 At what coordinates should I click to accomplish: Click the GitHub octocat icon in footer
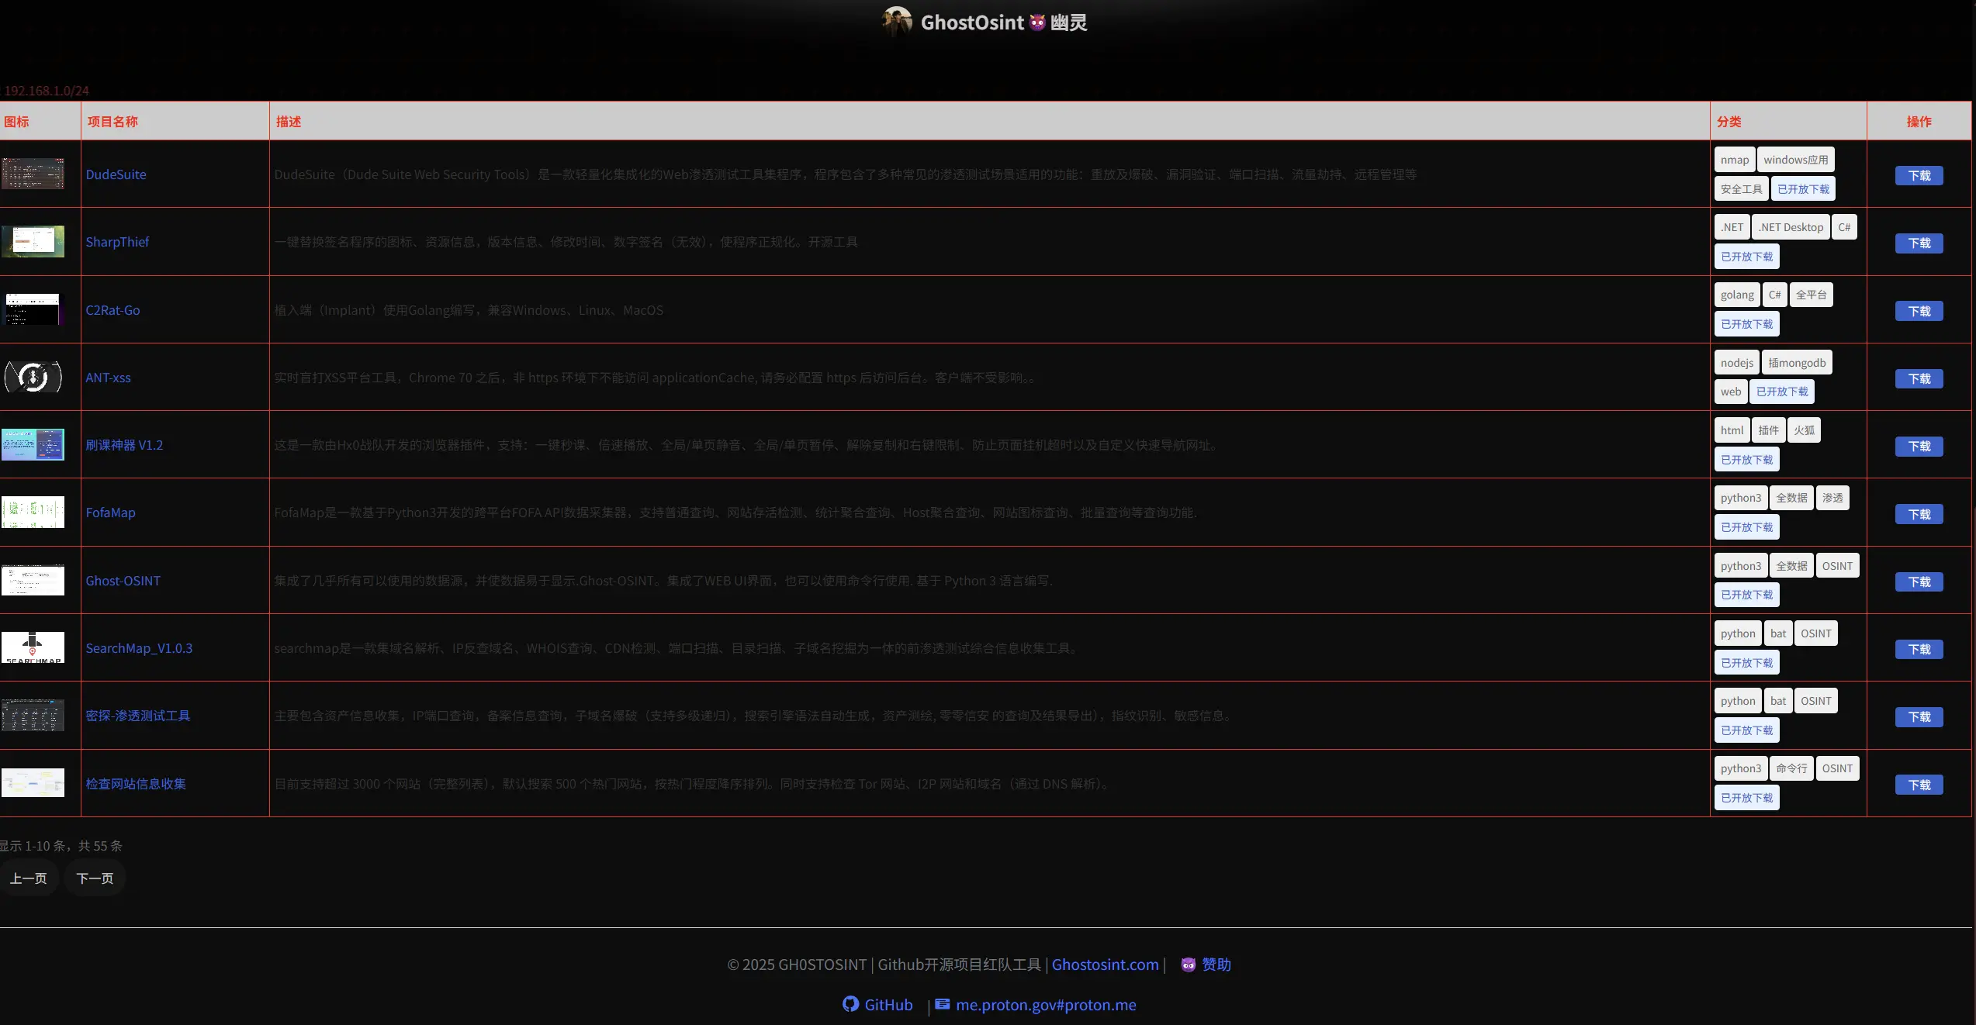click(851, 1004)
